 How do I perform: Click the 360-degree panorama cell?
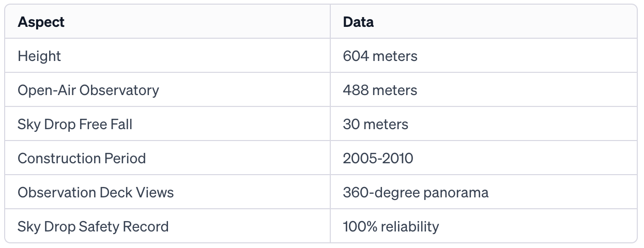416,193
